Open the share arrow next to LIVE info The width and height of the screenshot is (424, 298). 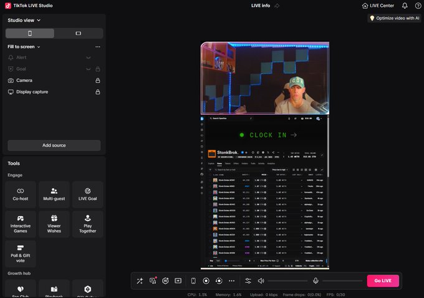[x=277, y=6]
